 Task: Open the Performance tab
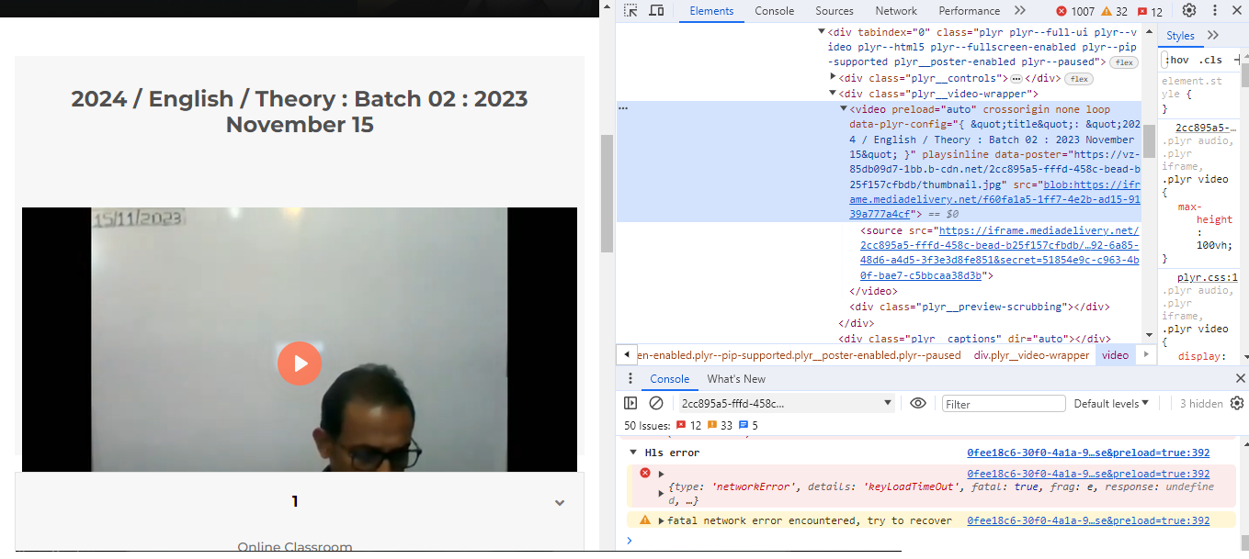970,11
